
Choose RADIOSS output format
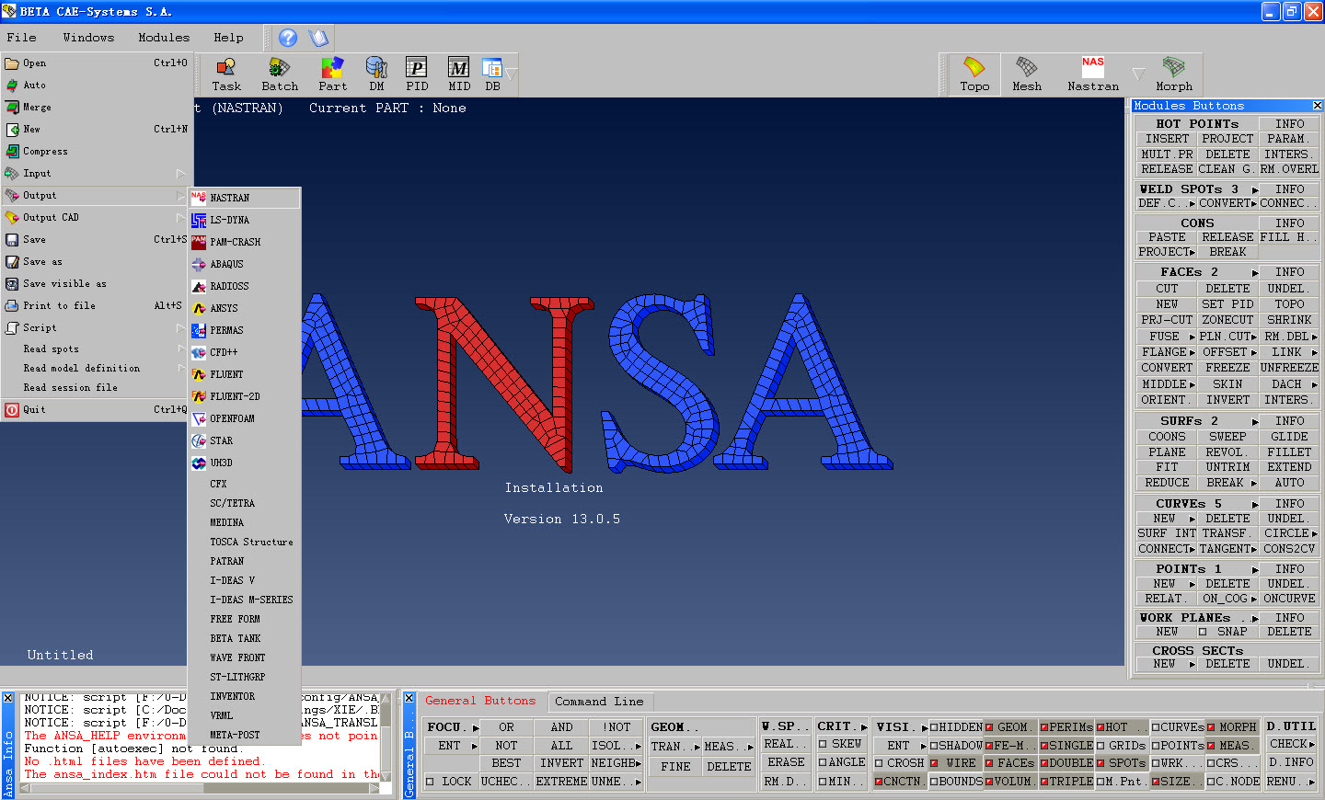[245, 286]
